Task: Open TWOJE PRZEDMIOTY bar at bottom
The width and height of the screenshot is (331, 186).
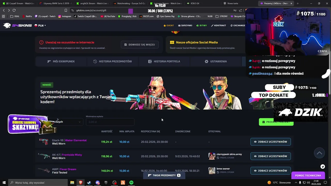Action: pyautogui.click(x=164, y=175)
